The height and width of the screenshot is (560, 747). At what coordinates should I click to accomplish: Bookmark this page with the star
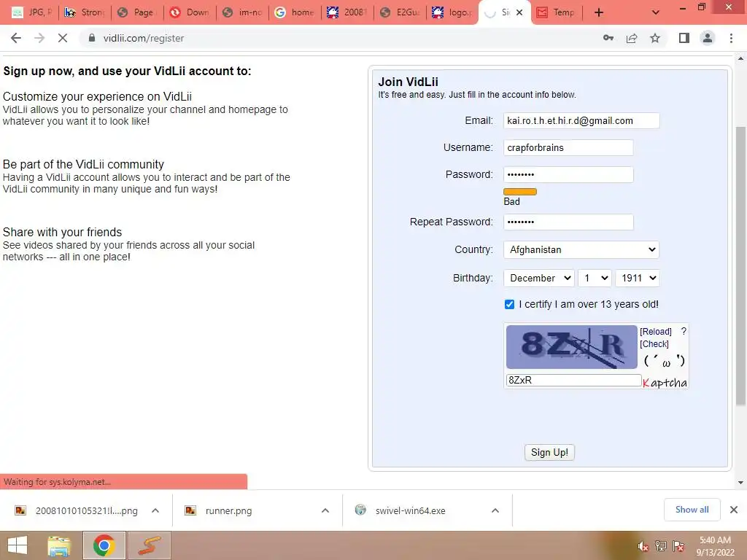[x=655, y=38]
